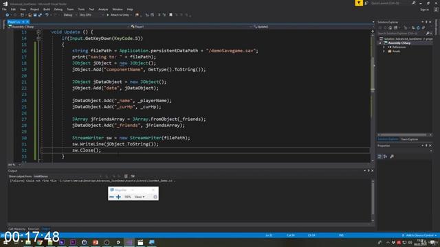Click the Magnifier zoom in plus button
This screenshot has width=440, height=247.
point(118,197)
